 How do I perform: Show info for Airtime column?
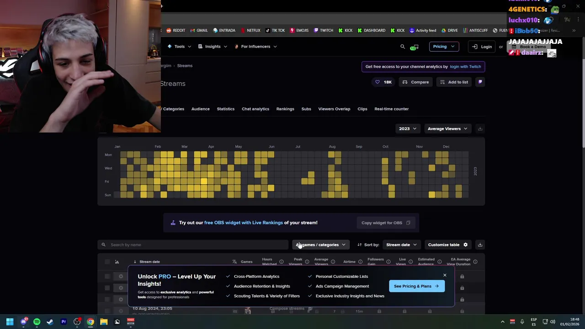360,262
